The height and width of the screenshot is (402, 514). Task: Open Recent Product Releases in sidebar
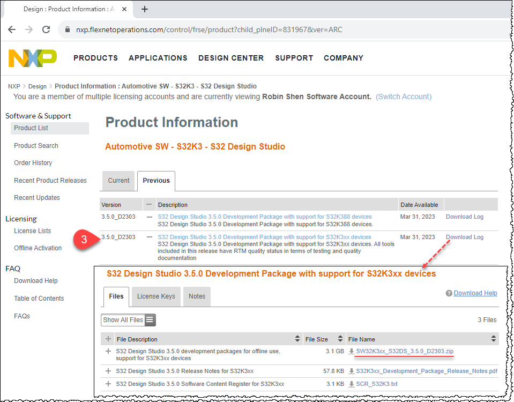(50, 180)
